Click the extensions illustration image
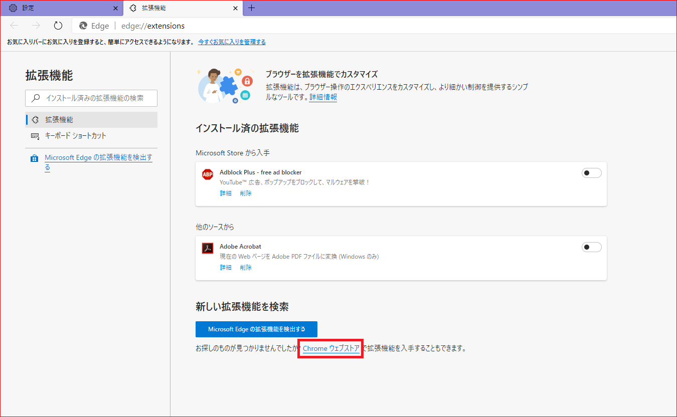Screen dimensions: 677x417 click(225, 86)
